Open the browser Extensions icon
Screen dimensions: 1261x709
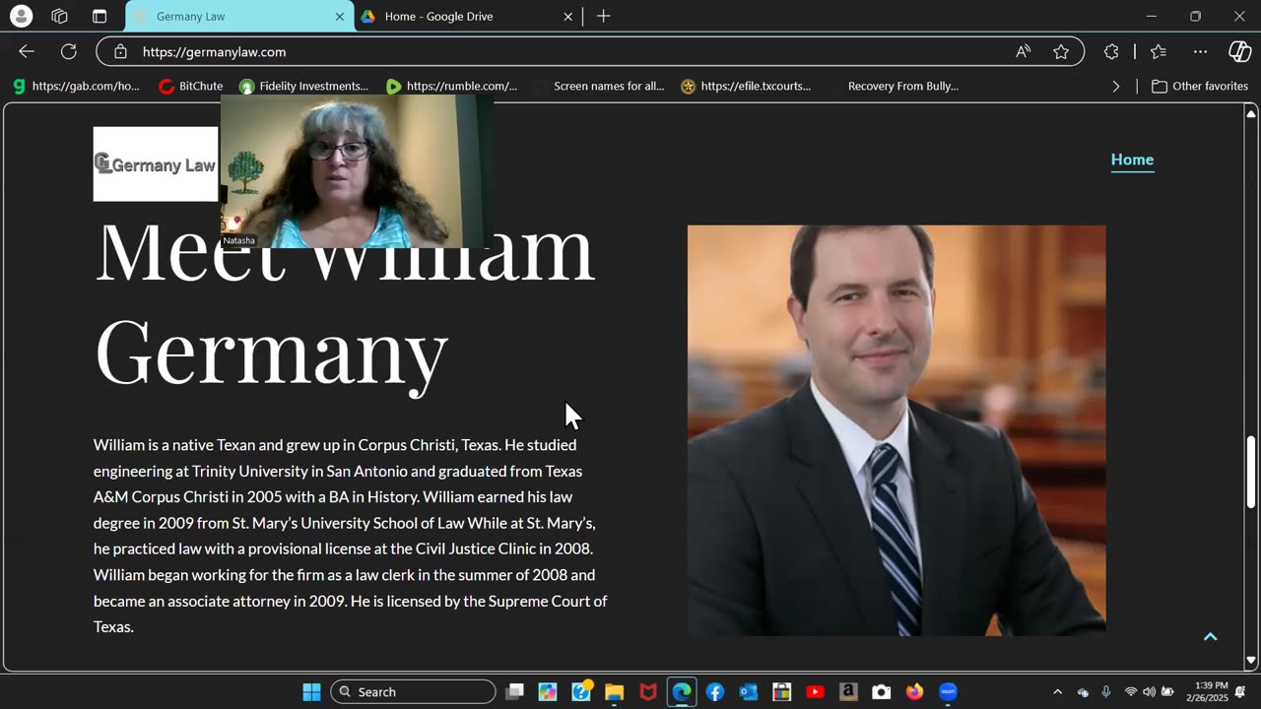click(1111, 51)
